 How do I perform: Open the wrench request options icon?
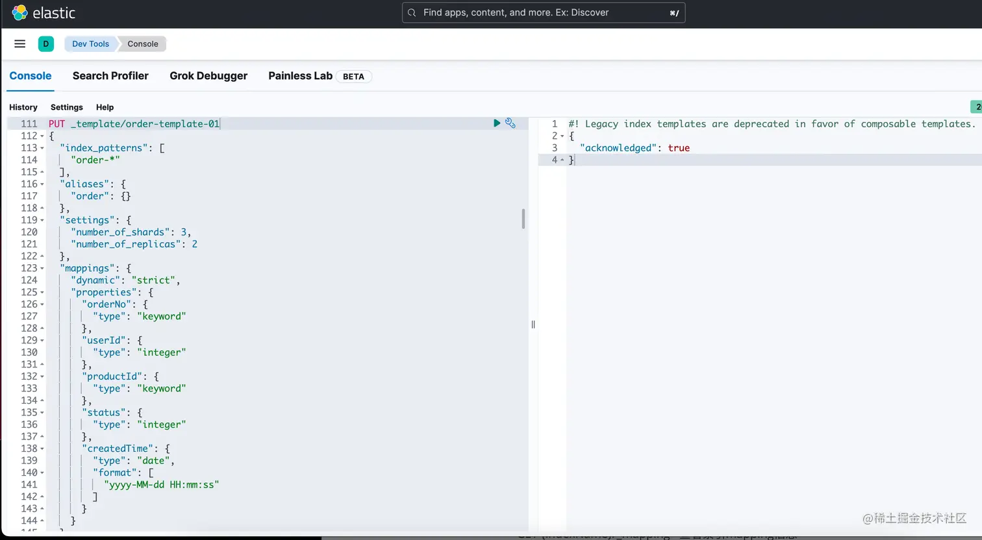(510, 123)
